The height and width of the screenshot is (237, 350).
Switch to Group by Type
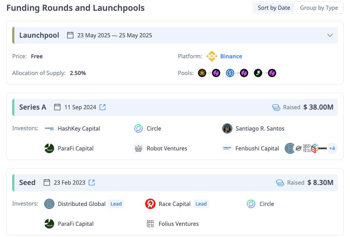click(318, 7)
